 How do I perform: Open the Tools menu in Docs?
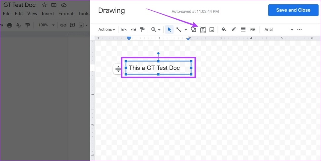tap(83, 14)
